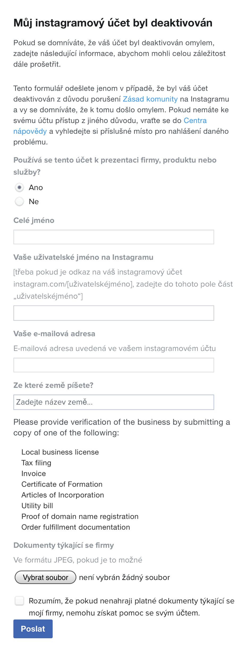This screenshot has height=647, width=251.
Task: Open the "Zadejte název země..." country field
Action: click(x=114, y=402)
